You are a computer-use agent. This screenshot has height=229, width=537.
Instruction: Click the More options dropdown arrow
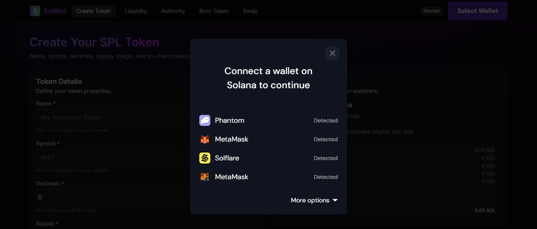pos(335,200)
